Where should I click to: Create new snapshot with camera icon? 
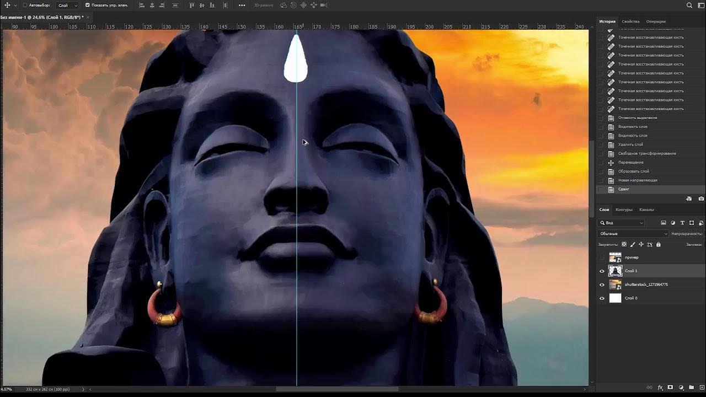701,198
